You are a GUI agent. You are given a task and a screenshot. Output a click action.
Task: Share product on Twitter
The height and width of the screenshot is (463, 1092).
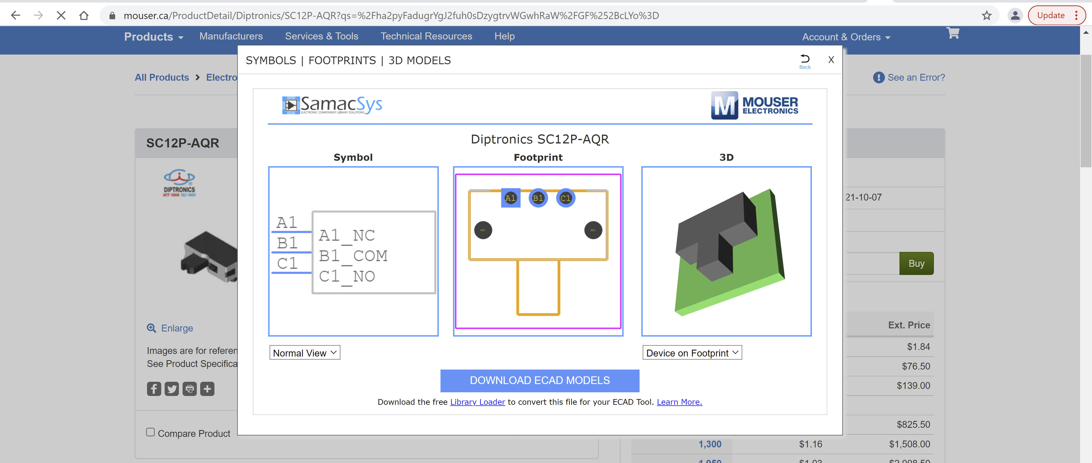172,389
